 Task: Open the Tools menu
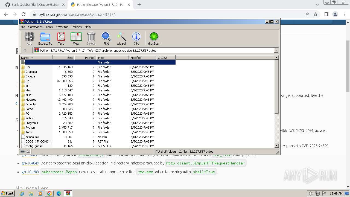[x=49, y=27]
